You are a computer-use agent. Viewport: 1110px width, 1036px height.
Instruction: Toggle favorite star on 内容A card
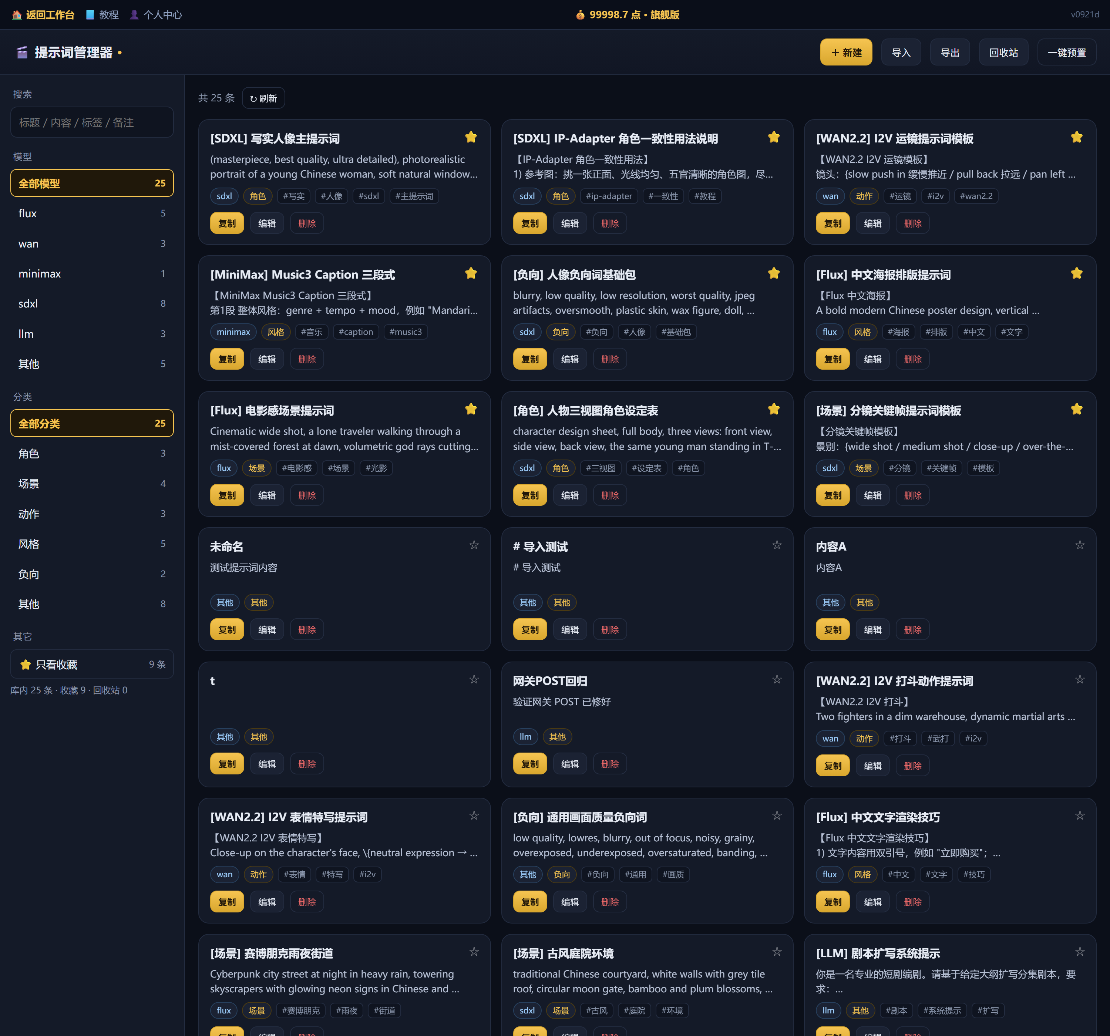tap(1080, 545)
